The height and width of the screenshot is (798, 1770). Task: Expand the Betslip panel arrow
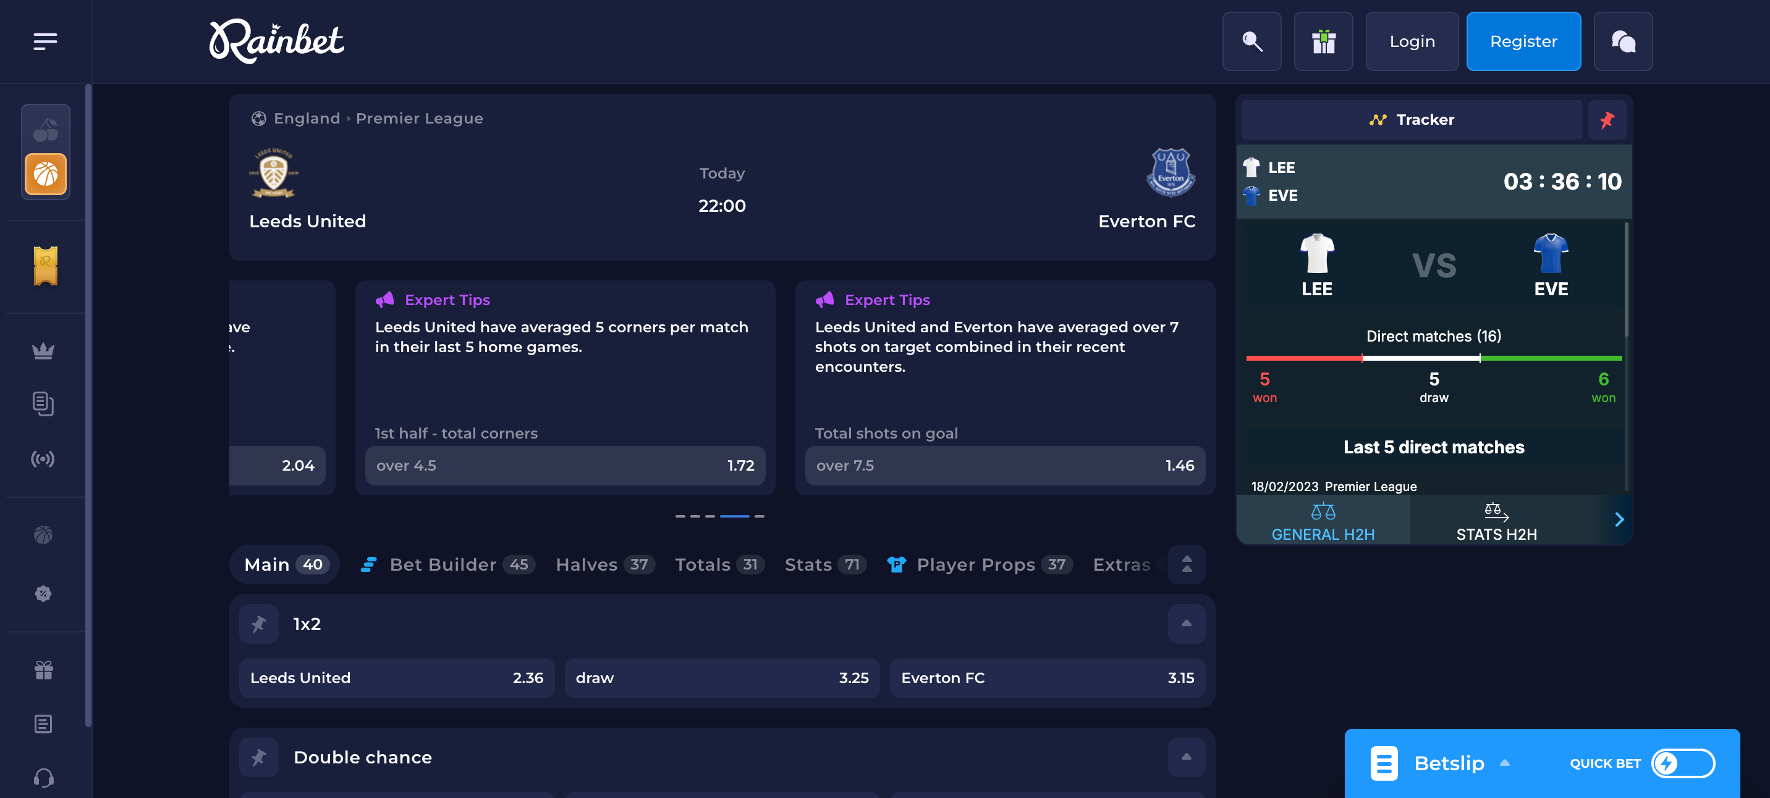tap(1504, 763)
